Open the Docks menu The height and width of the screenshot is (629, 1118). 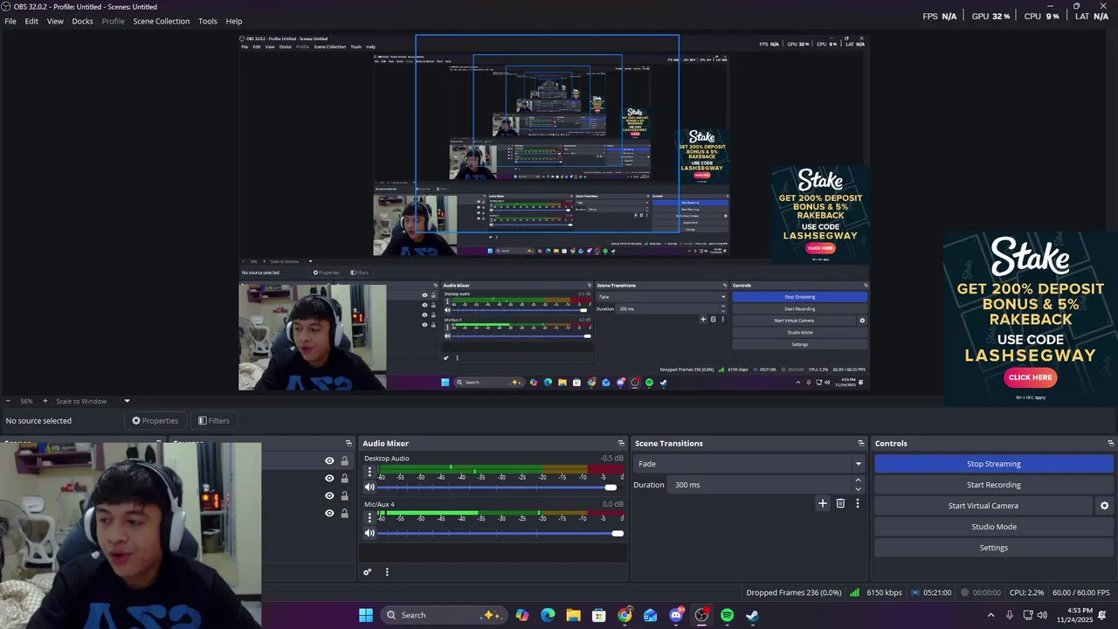[x=82, y=21]
